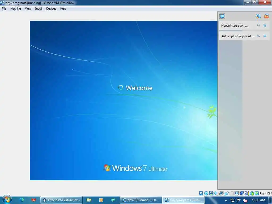
Task: Click the 10:36 AM taskbar clock
Action: (x=258, y=200)
